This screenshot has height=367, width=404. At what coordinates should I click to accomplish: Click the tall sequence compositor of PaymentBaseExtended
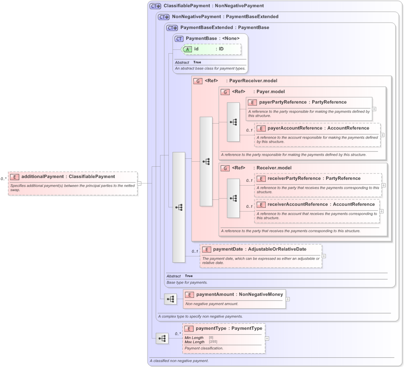point(179,207)
